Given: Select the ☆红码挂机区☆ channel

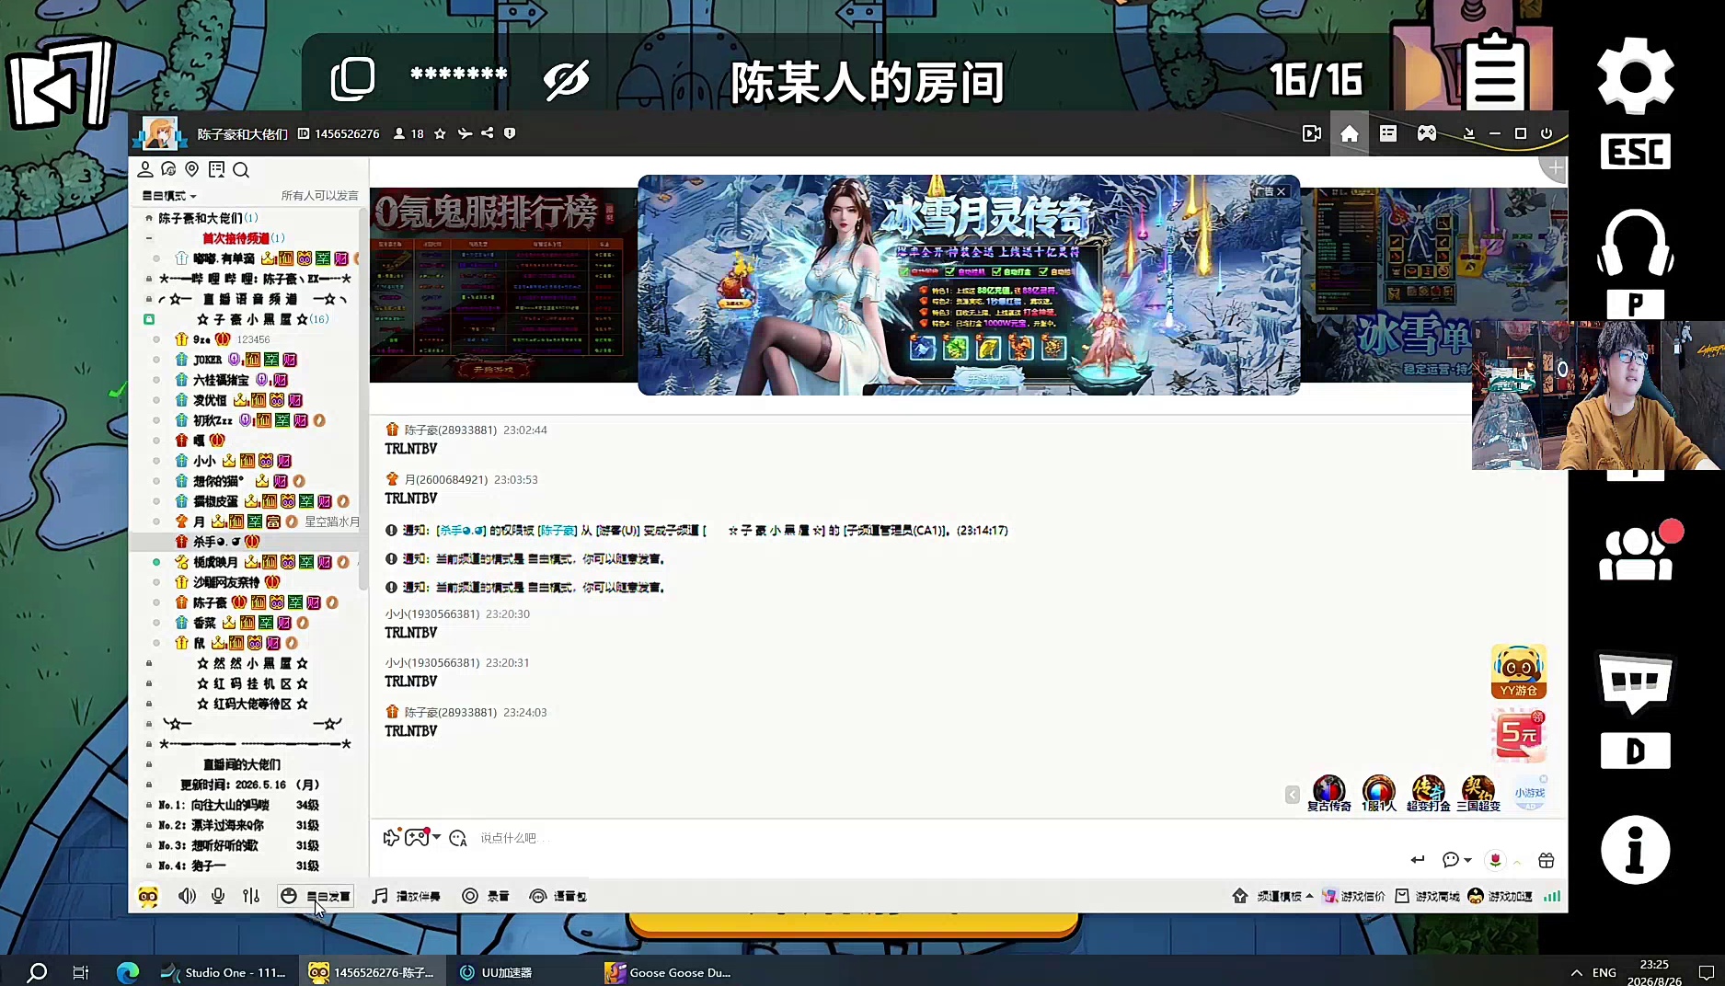Looking at the screenshot, I should click(x=252, y=683).
